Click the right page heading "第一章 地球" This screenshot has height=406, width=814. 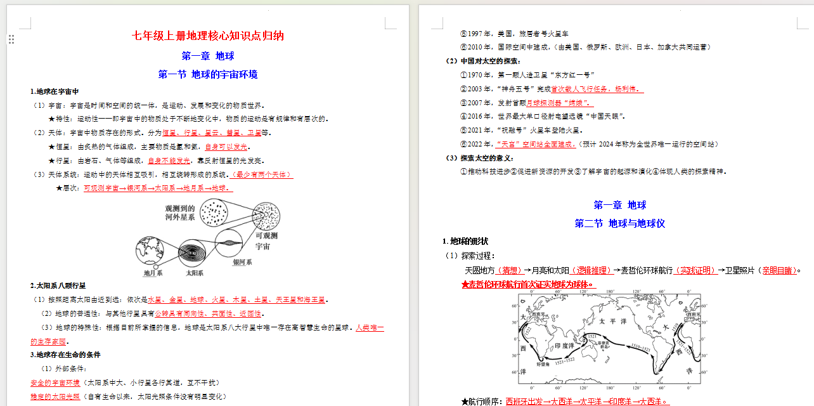(x=619, y=205)
